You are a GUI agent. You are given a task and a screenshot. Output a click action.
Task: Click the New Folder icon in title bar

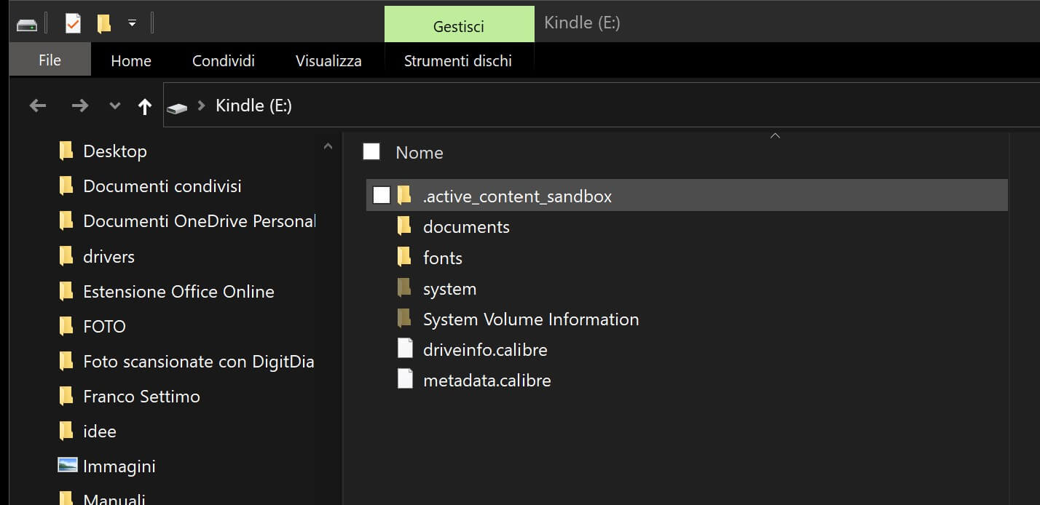(x=104, y=23)
